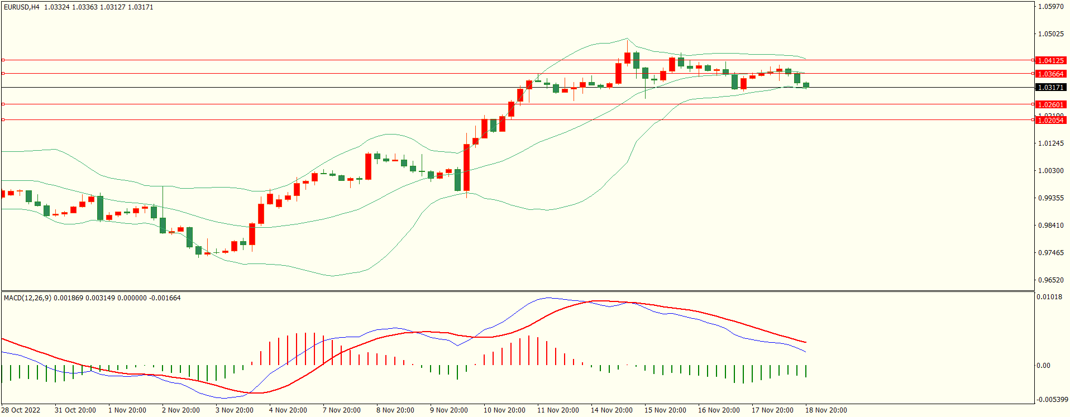
Task: Click the 15 Nov 20:00 time label
Action: tap(665, 410)
